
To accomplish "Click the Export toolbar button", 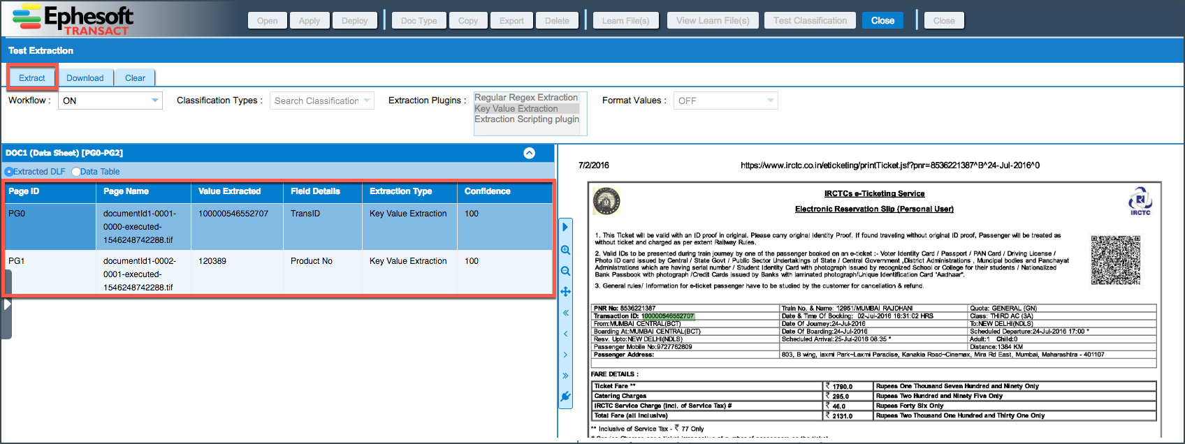I will (x=511, y=20).
